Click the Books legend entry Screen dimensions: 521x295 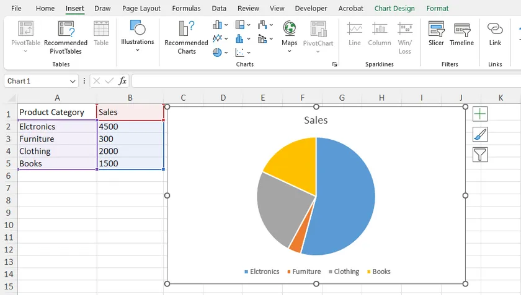(379, 271)
